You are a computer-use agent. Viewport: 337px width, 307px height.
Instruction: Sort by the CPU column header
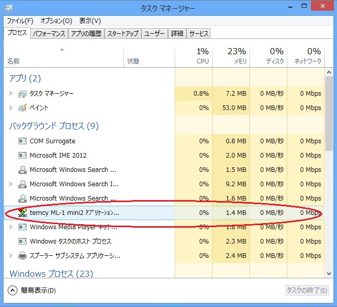click(194, 57)
